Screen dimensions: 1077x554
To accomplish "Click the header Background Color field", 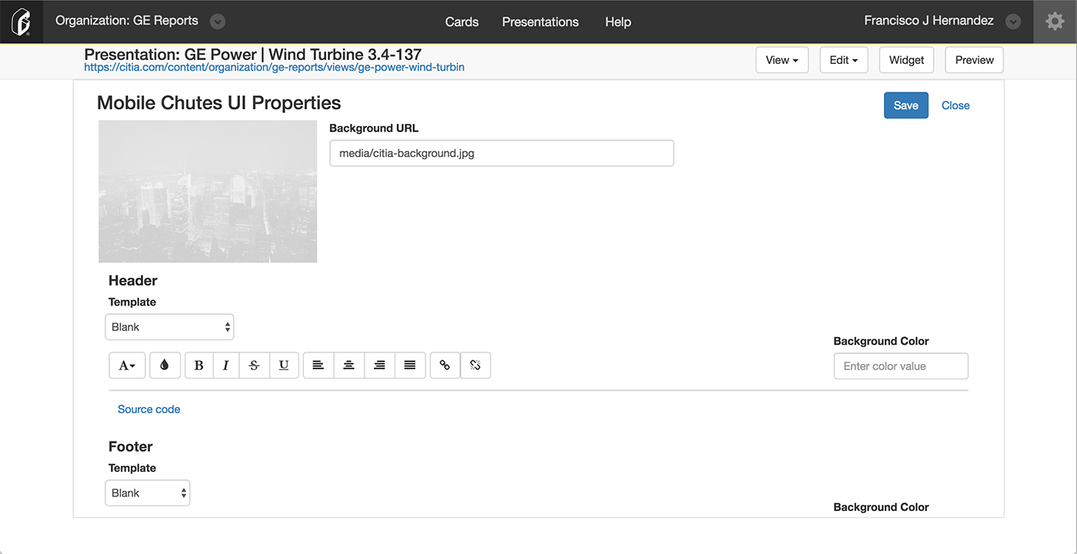I will (901, 366).
